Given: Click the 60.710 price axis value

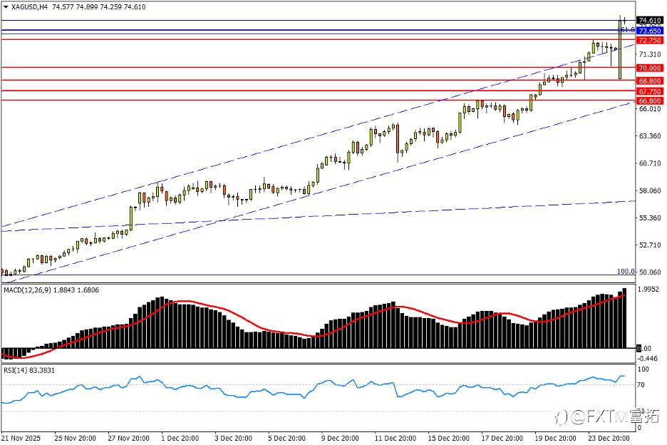Looking at the screenshot, I should 650,163.
